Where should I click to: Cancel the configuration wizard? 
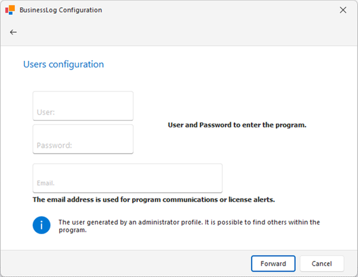[x=322, y=263]
